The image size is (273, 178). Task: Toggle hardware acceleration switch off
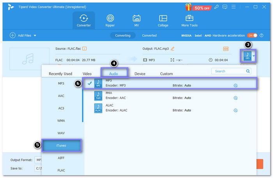[252, 35]
